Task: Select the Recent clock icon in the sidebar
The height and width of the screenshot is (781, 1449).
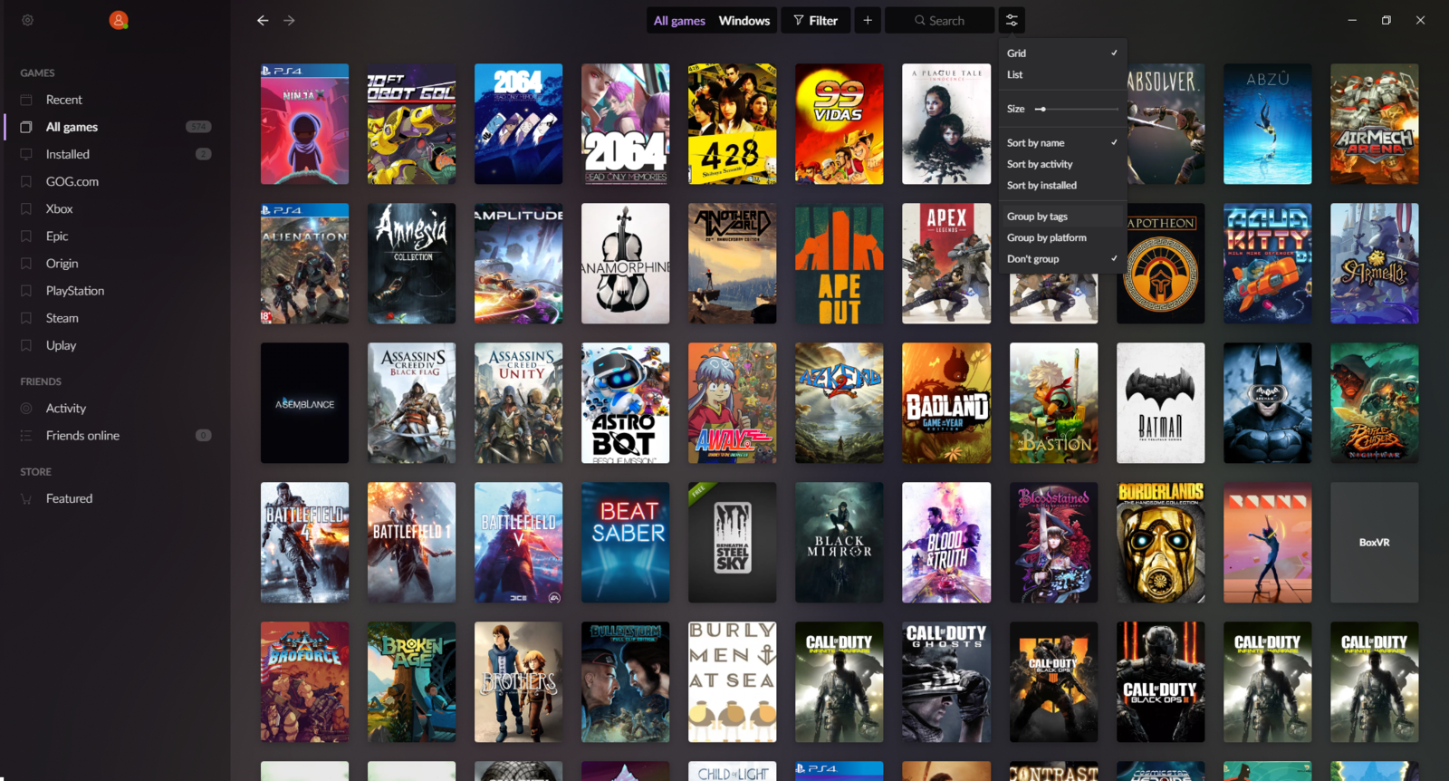Action: (x=26, y=100)
